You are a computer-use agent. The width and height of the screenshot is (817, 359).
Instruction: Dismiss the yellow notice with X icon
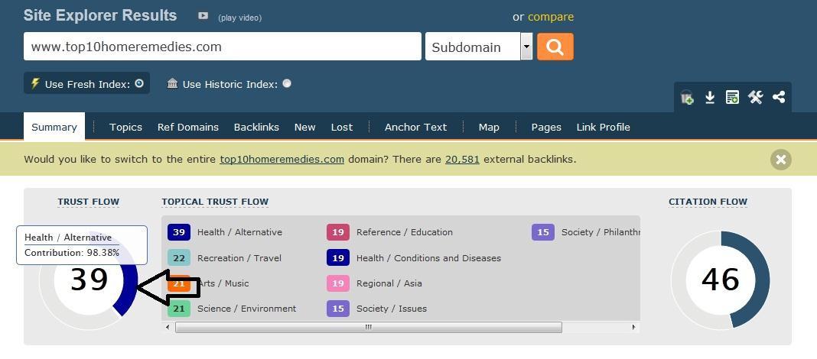pyautogui.click(x=780, y=159)
